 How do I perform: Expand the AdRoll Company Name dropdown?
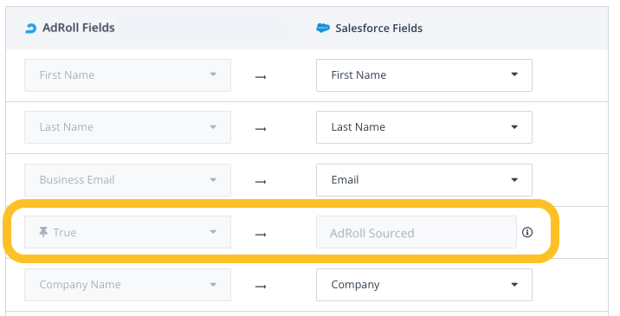tap(127, 285)
